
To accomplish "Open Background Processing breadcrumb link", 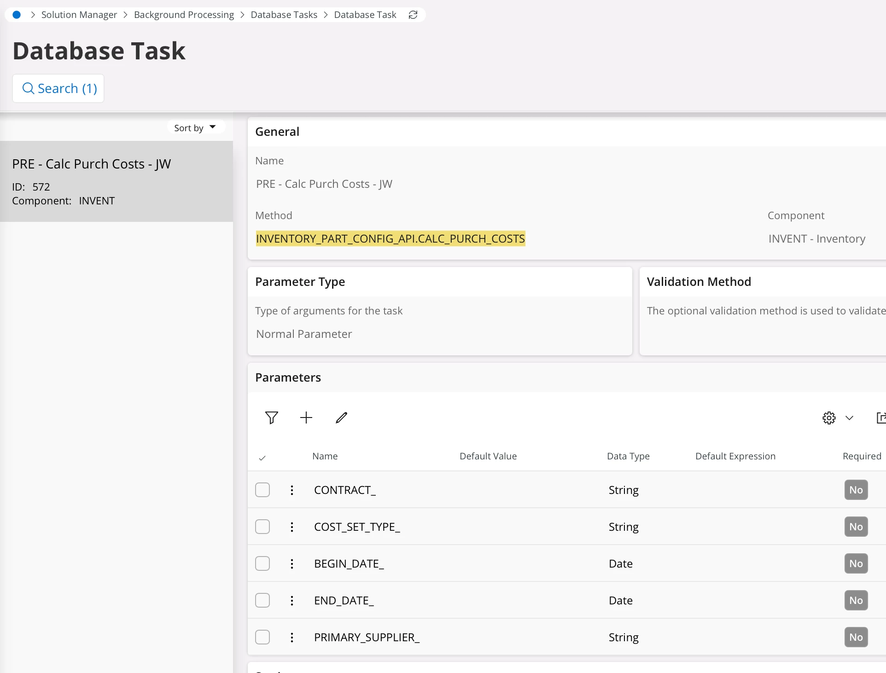I will click(184, 15).
